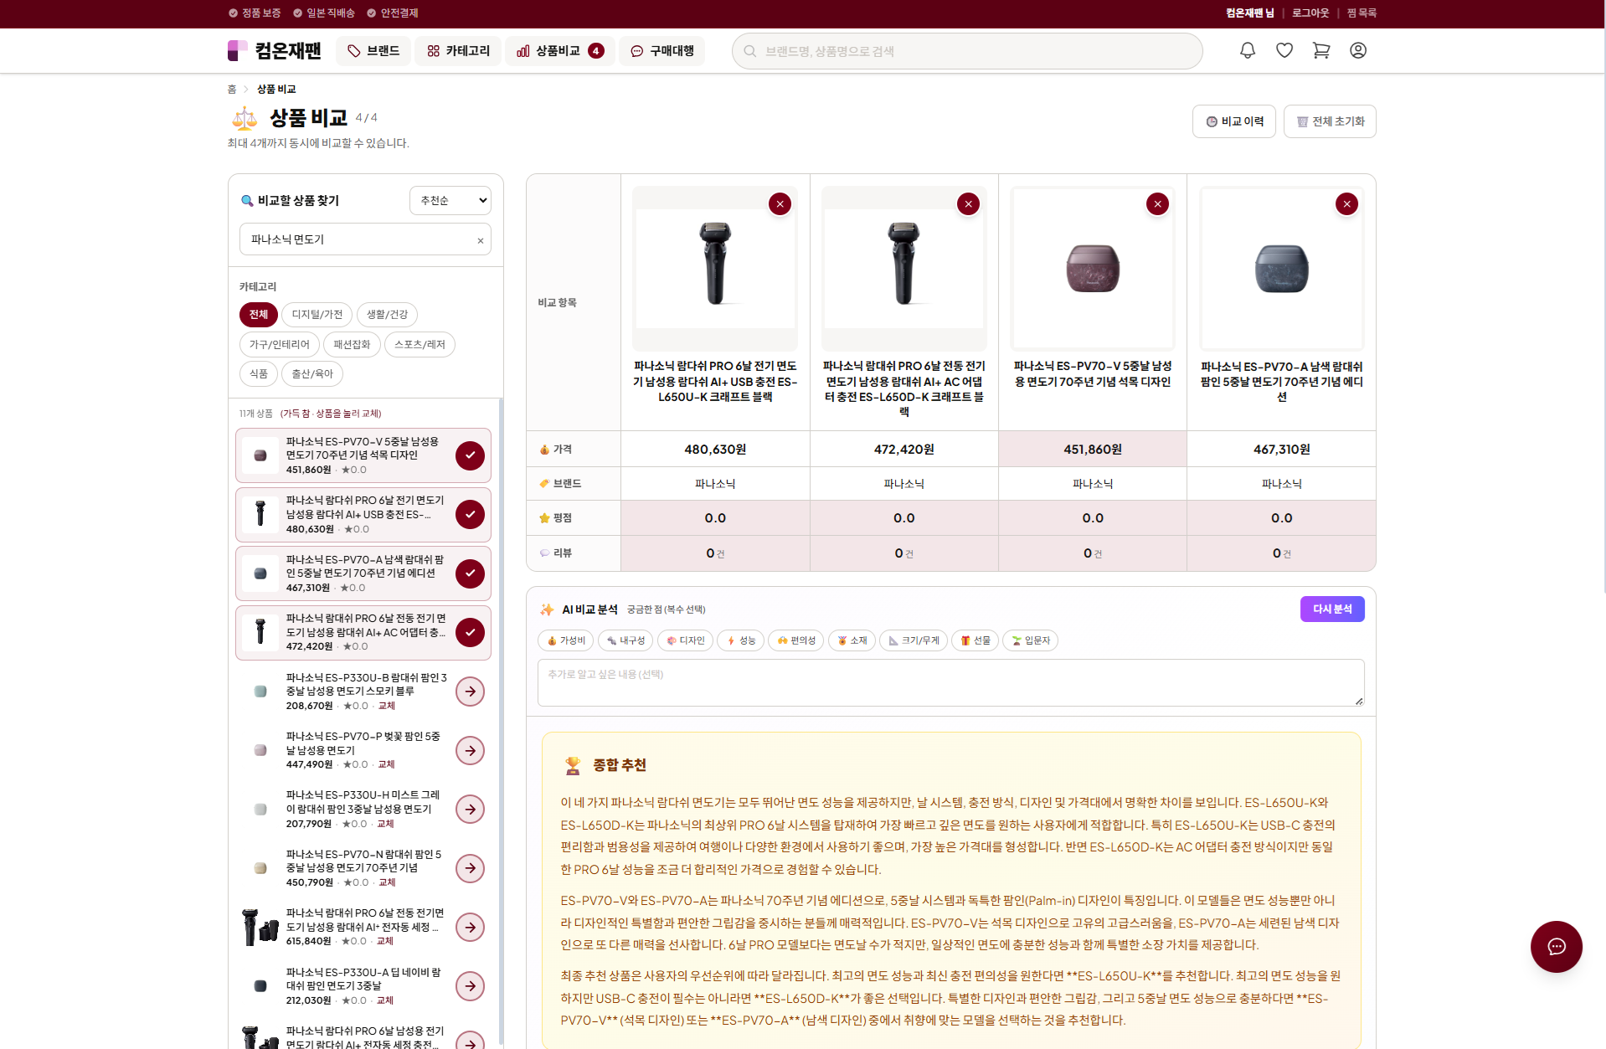Open the 카테고리 nav menu
The width and height of the screenshot is (1606, 1049).
click(458, 51)
